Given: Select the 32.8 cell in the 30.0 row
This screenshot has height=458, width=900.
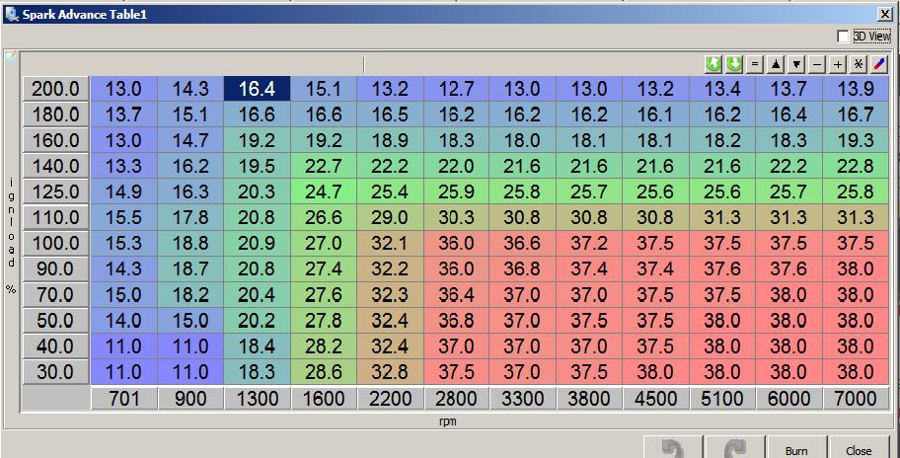Looking at the screenshot, I should (x=390, y=372).
